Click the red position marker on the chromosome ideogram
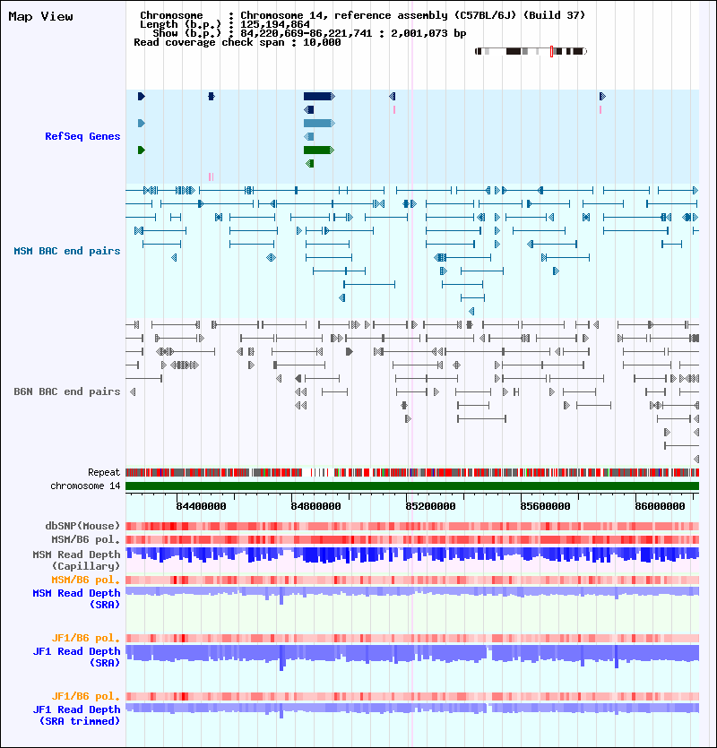The height and width of the screenshot is (748, 717). [x=551, y=51]
